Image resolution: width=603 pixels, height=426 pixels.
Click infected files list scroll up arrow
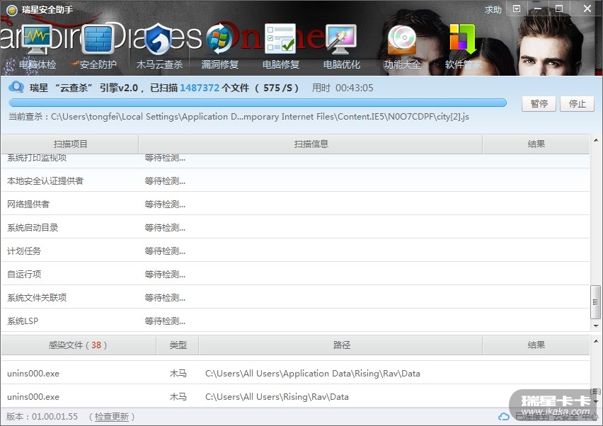[x=596, y=341]
